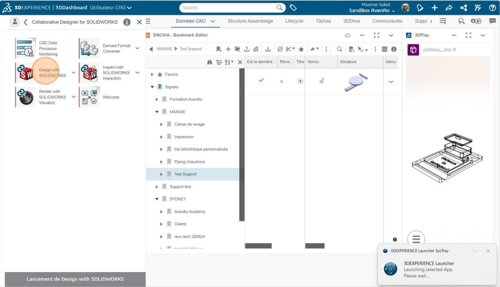Viewport: 500px width, 287px height.
Task: Click the list view lines icon
Action: coord(385,49)
